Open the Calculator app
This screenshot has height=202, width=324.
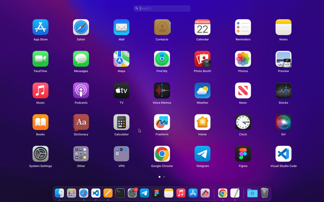coord(121,122)
